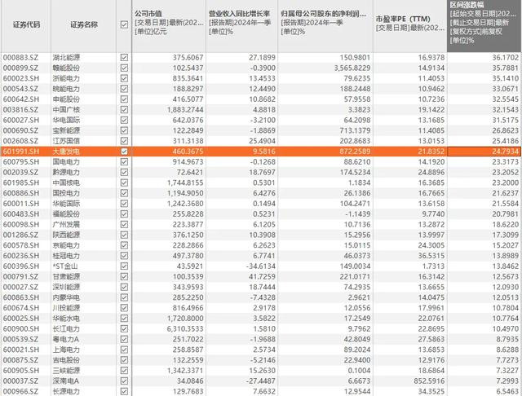Select stock code 000899.SZ
522x396 pixels.
20,68
